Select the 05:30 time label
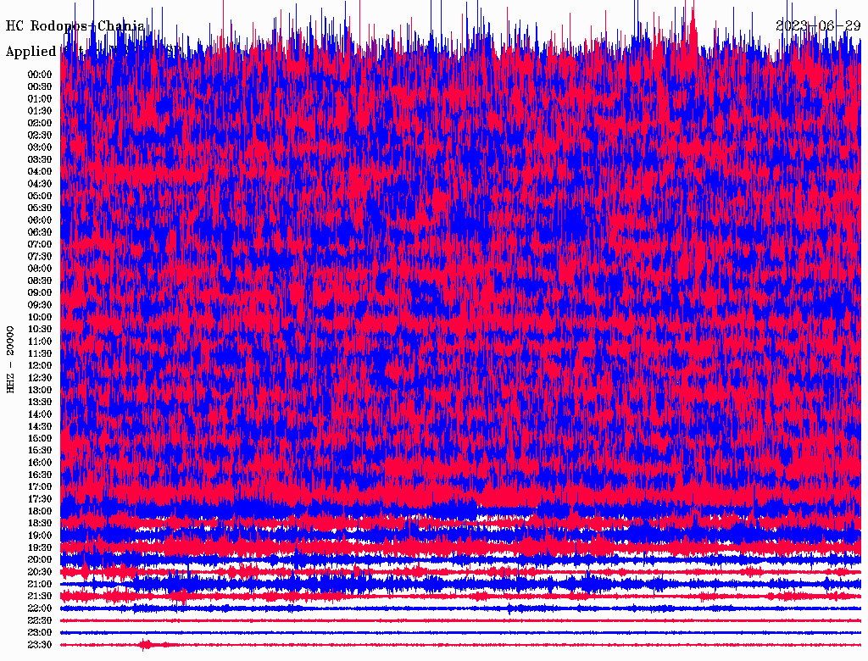Image resolution: width=868 pixels, height=661 pixels. 40,208
